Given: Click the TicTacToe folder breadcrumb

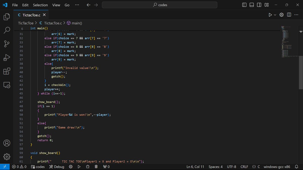Looking at the screenshot, I should point(26,23).
